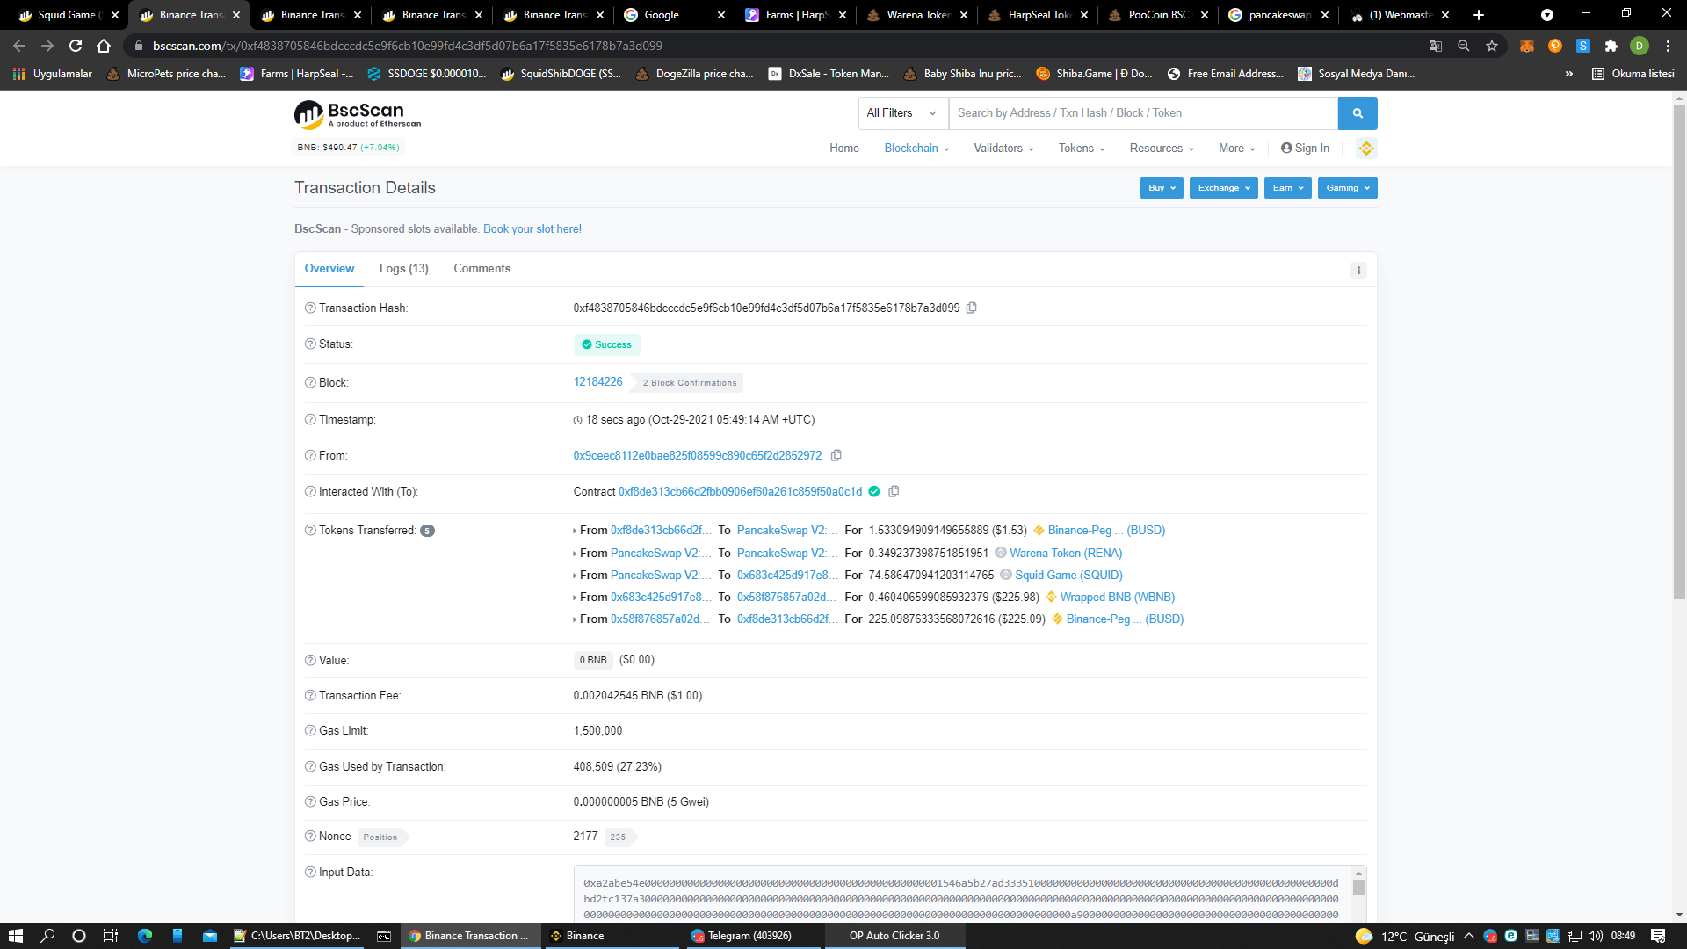Open the MetaMask fox extension

1527,46
